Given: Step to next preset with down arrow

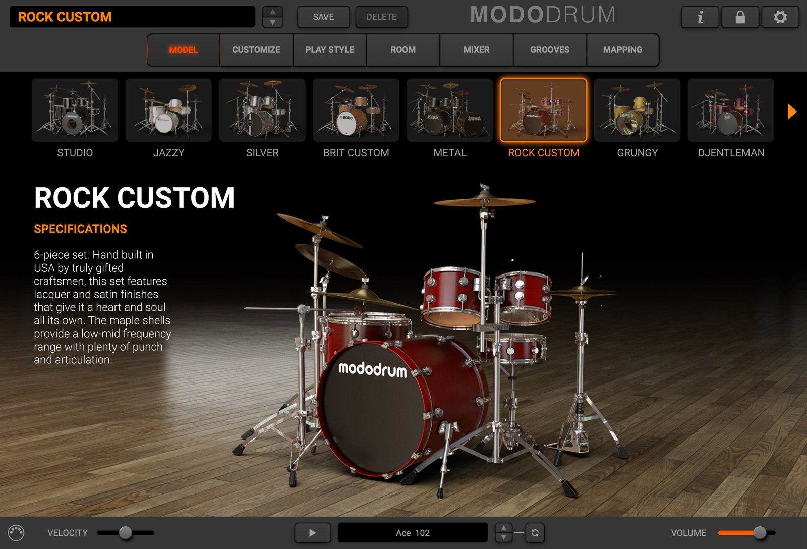Looking at the screenshot, I should click(x=273, y=22).
